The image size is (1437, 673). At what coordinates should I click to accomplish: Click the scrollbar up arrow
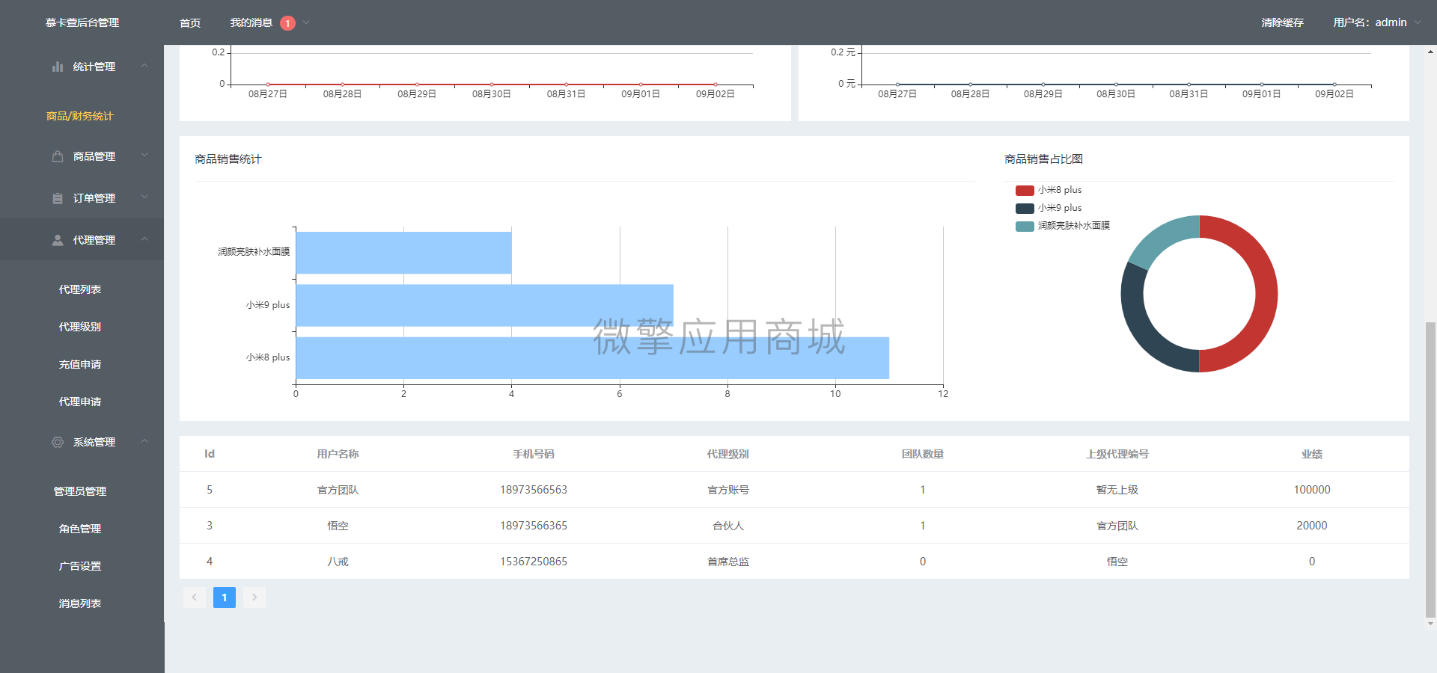[1430, 52]
